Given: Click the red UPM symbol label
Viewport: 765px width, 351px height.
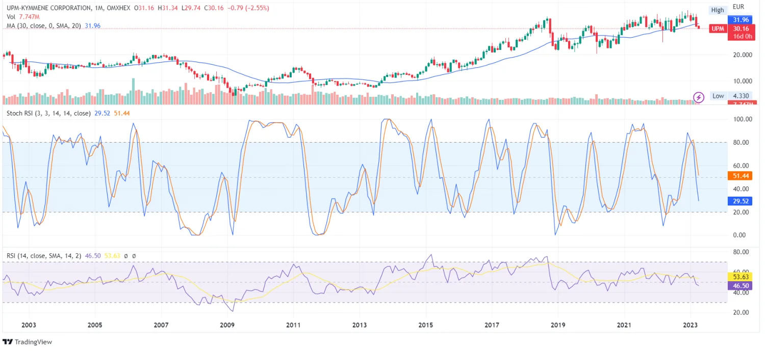Looking at the screenshot, I should 718,29.
